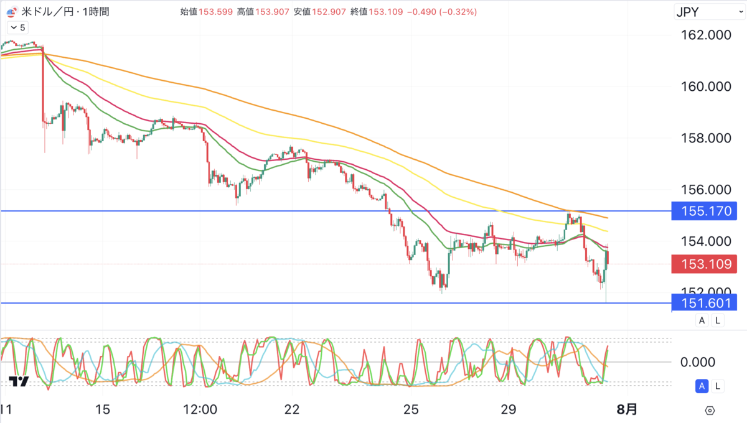Toggle auto scale A on the price axis
The height and width of the screenshot is (423, 747).
702,320
